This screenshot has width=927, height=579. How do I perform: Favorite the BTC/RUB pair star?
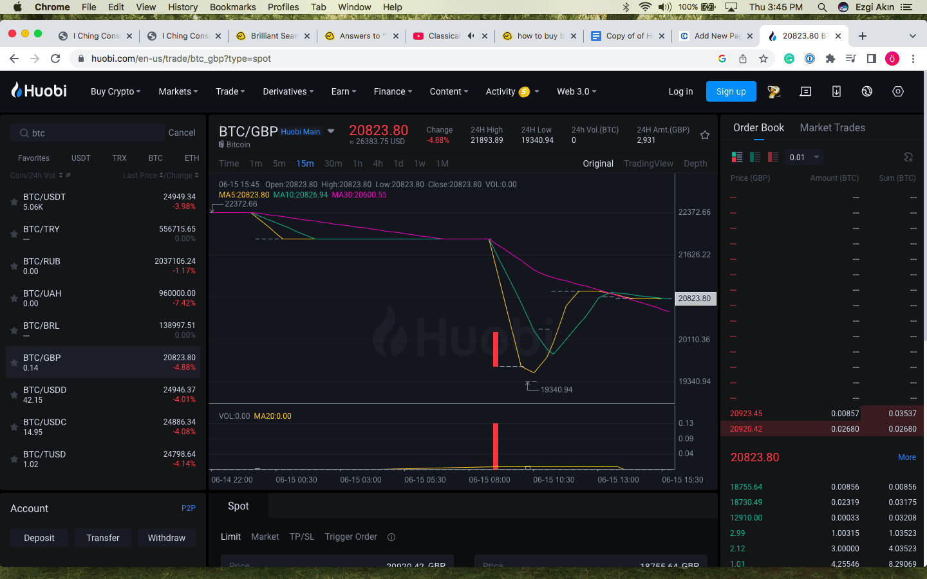[14, 266]
